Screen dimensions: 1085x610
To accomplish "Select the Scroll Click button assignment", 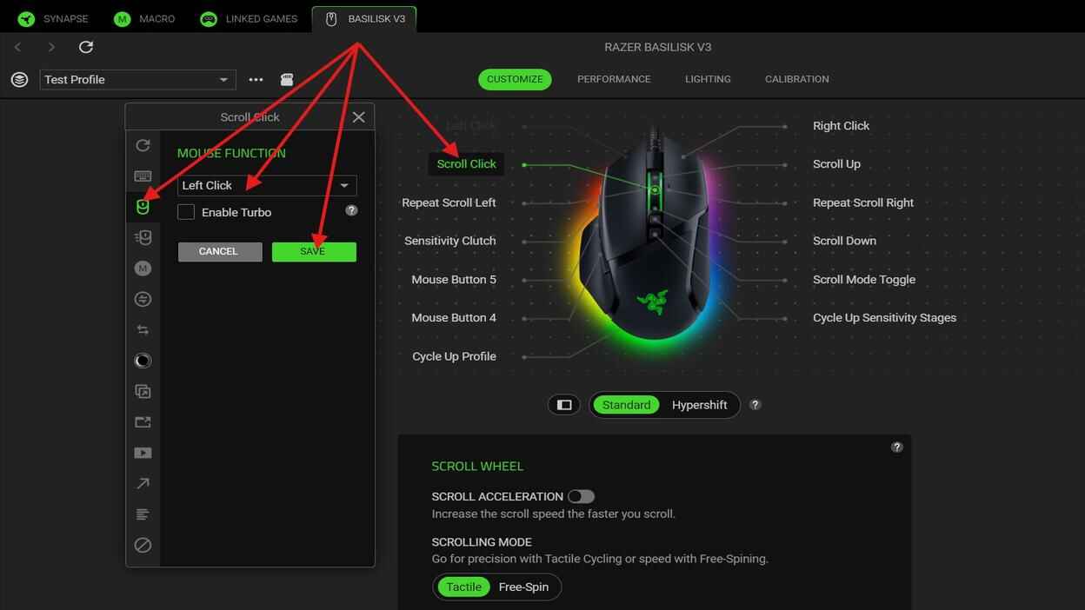I will pyautogui.click(x=466, y=163).
